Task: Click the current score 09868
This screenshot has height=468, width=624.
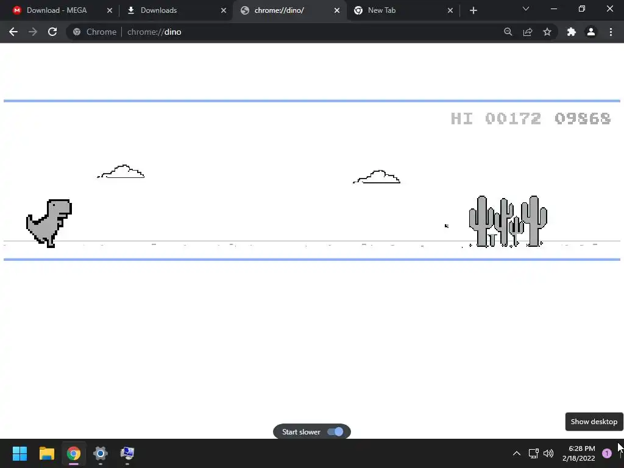Action: pos(583,119)
